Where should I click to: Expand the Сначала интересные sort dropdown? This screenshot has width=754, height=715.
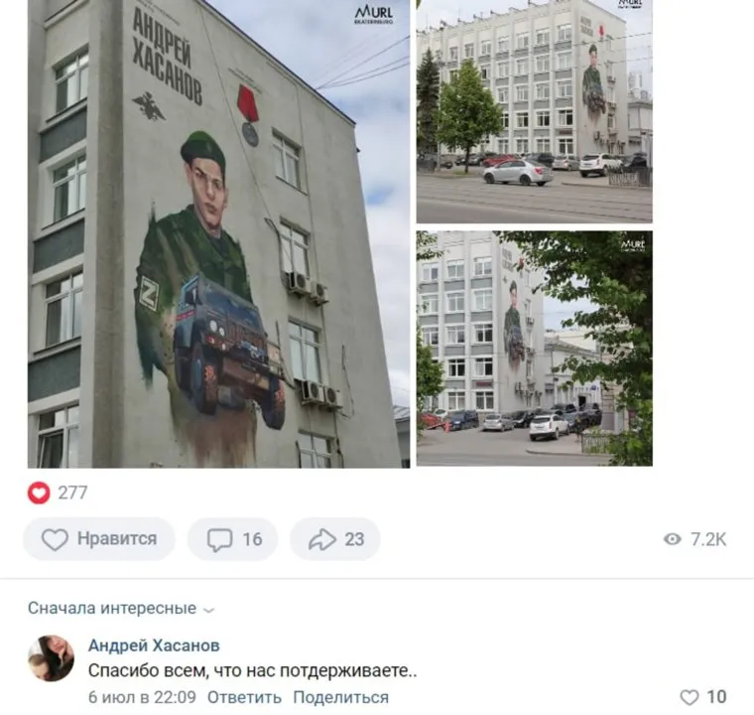pyautogui.click(x=121, y=608)
